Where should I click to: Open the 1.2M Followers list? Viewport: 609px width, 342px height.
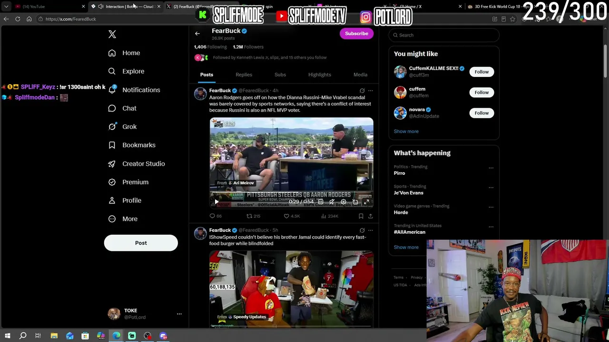248,47
